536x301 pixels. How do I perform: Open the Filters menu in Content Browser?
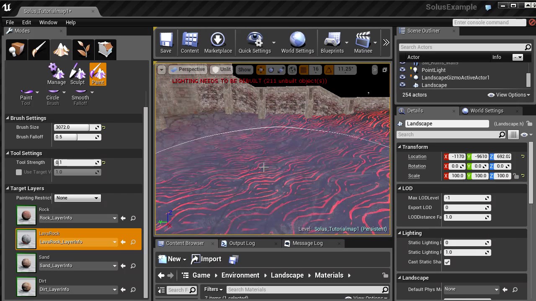(213, 289)
